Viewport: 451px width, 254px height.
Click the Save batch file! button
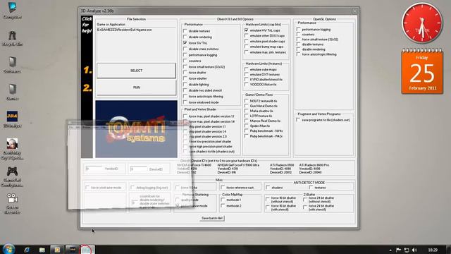click(212, 218)
